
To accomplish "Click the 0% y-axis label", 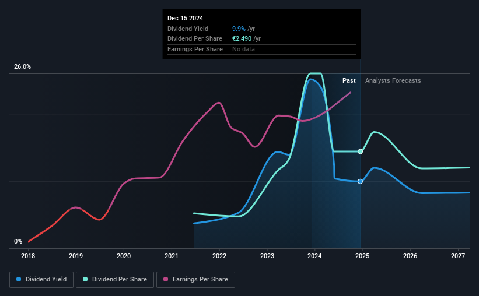I will click(18, 241).
